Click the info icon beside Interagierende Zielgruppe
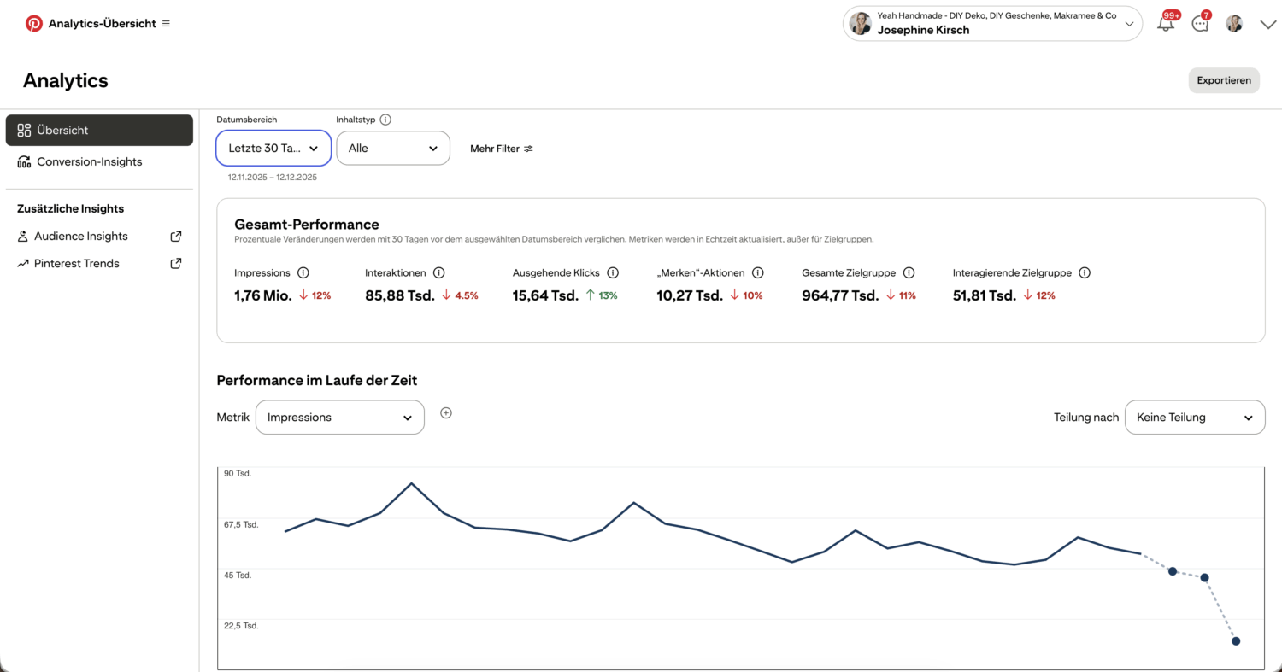Image resolution: width=1282 pixels, height=672 pixels. [1085, 273]
